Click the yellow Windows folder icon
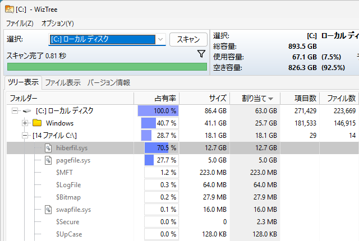 [37, 123]
